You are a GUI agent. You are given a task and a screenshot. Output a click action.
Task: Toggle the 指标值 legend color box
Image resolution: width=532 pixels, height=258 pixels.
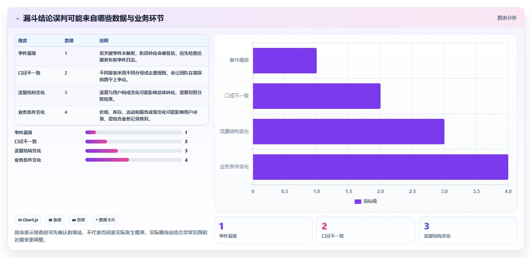click(x=358, y=201)
